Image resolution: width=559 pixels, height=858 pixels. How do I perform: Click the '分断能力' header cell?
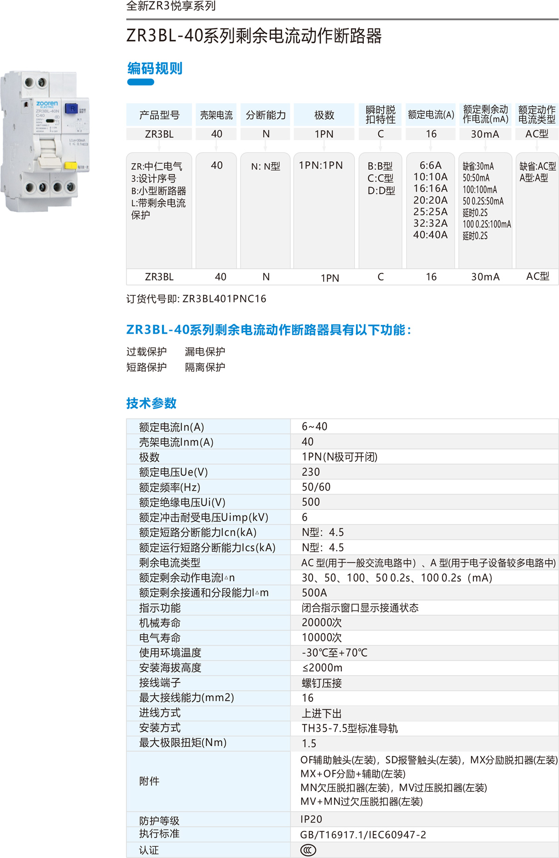pos(266,115)
